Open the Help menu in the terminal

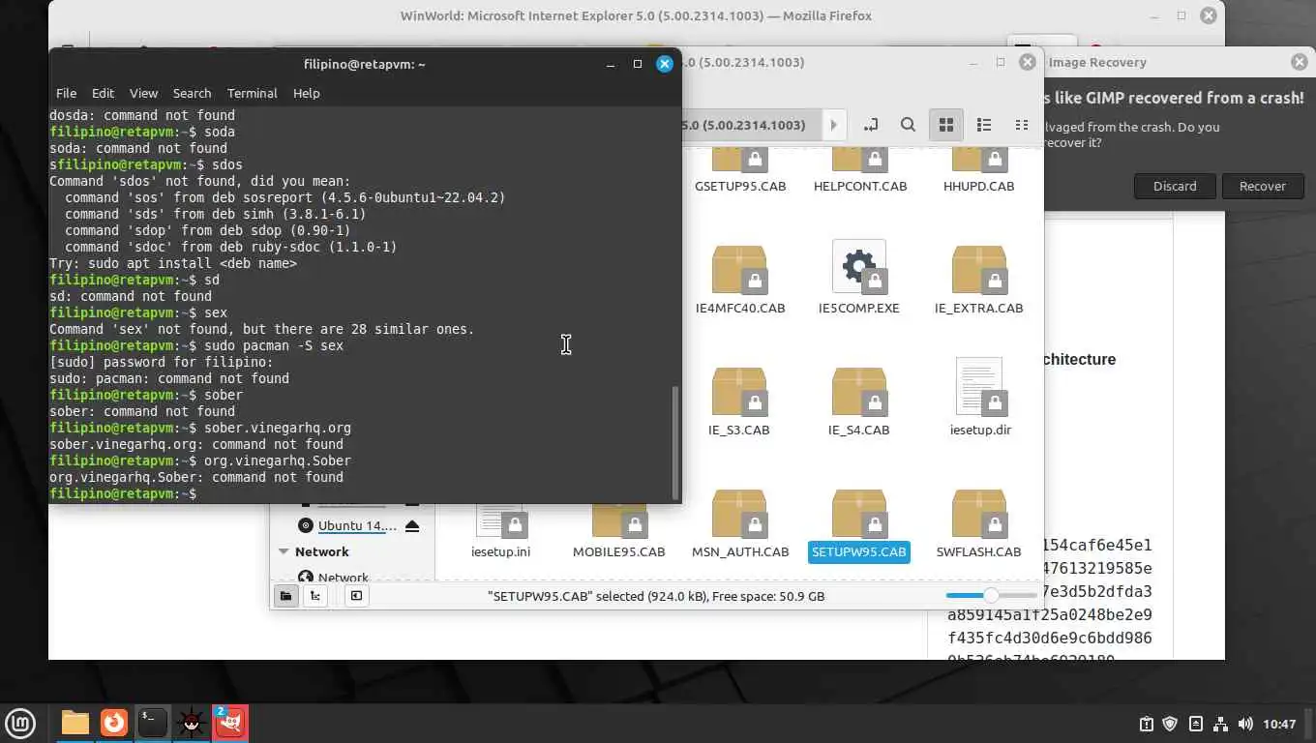coord(306,93)
